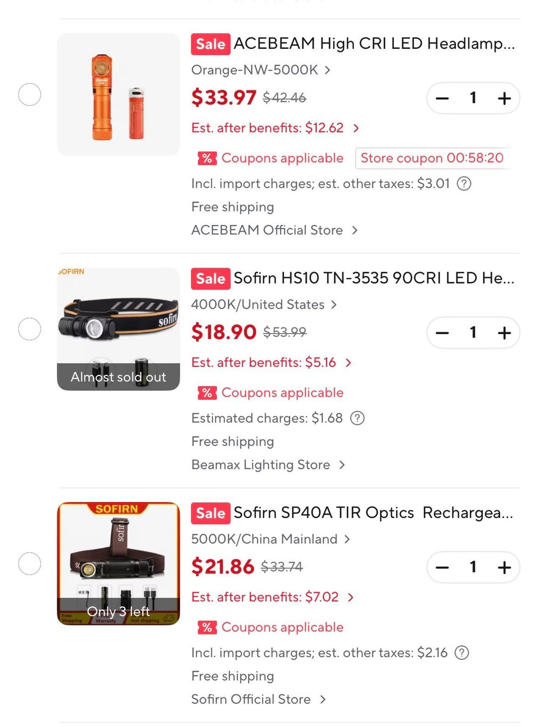
Task: Click help icon beside $3.01 taxes
Action: [464, 184]
